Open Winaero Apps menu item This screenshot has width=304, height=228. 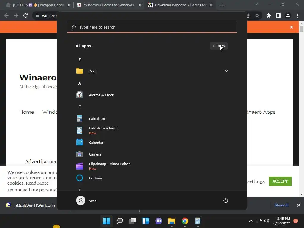click(261, 112)
